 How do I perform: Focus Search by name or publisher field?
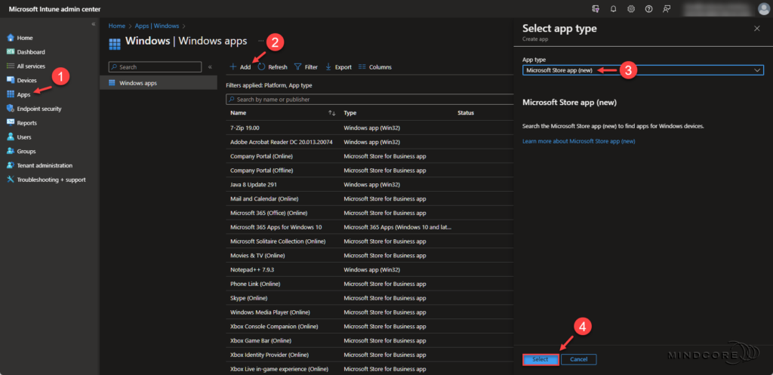click(x=370, y=100)
